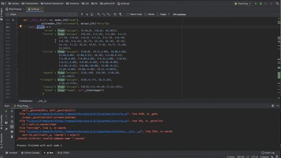281x158 pixels.
Task: Click search filter funnel icon
Action: tap(121, 14)
